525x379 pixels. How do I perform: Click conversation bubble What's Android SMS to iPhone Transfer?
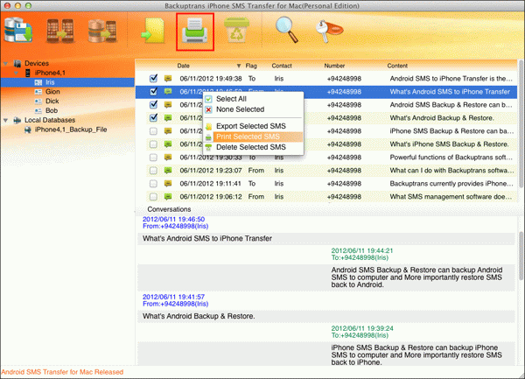click(x=325, y=239)
